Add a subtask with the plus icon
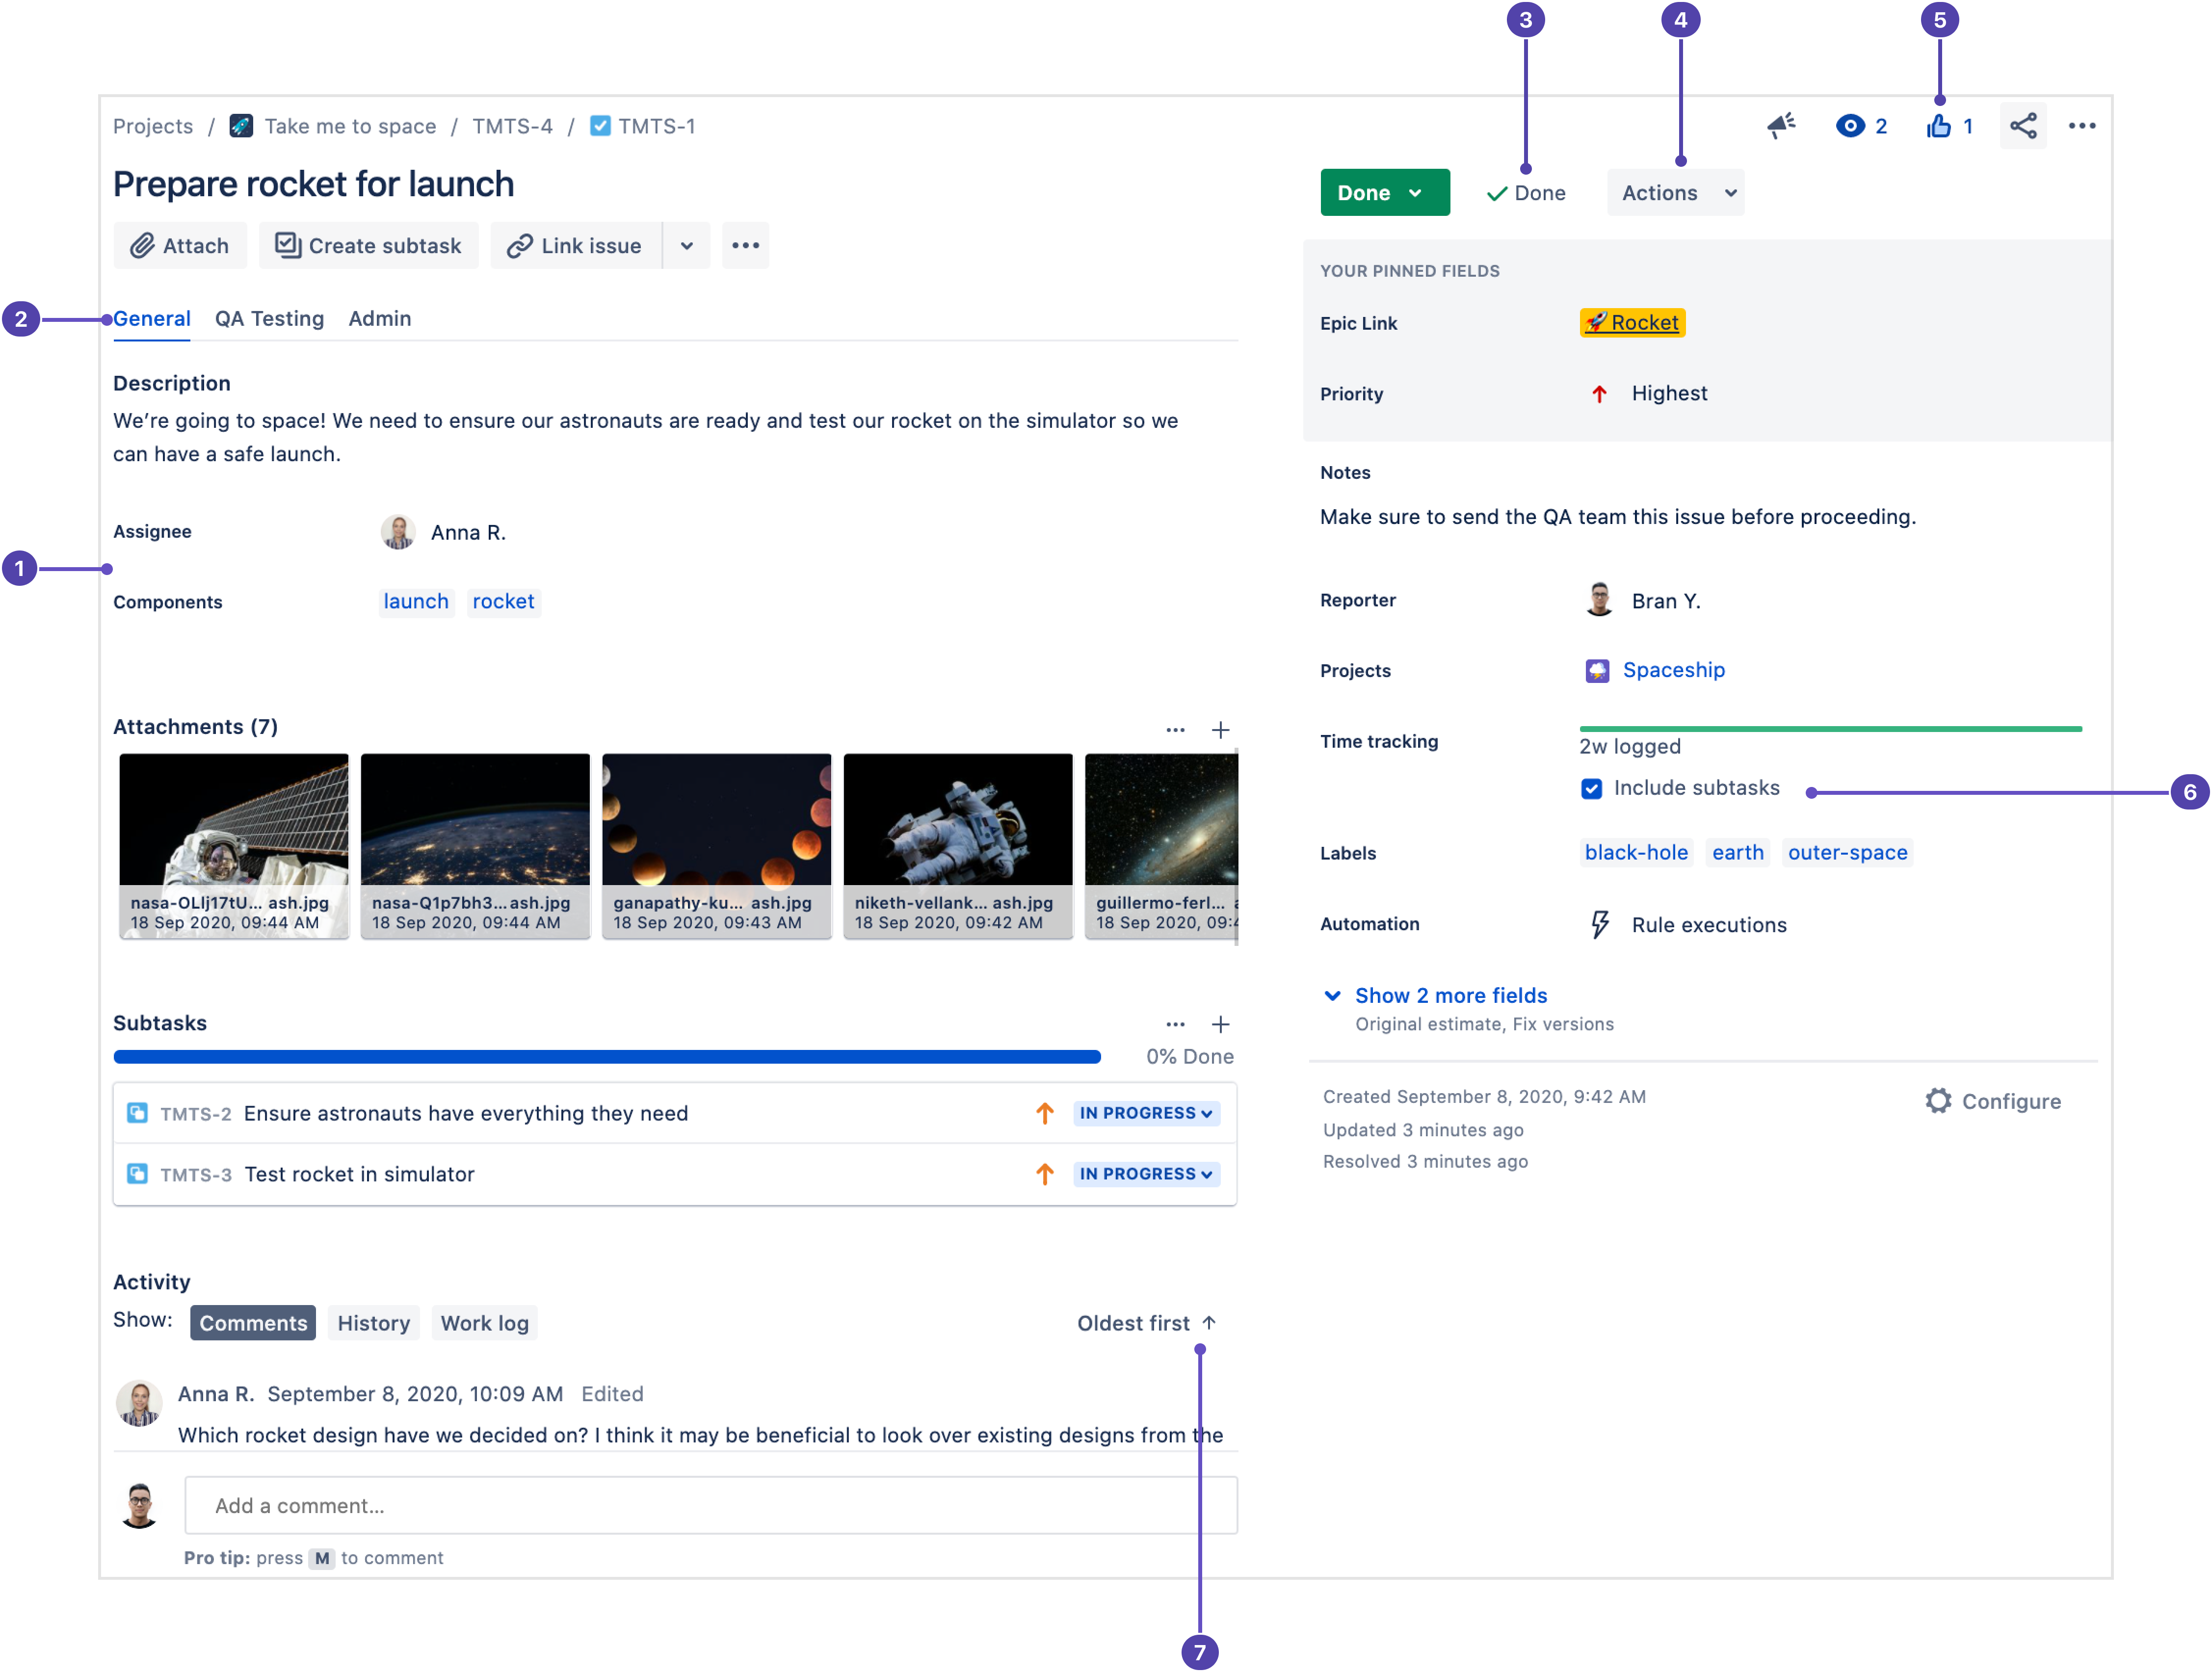 click(1221, 1025)
